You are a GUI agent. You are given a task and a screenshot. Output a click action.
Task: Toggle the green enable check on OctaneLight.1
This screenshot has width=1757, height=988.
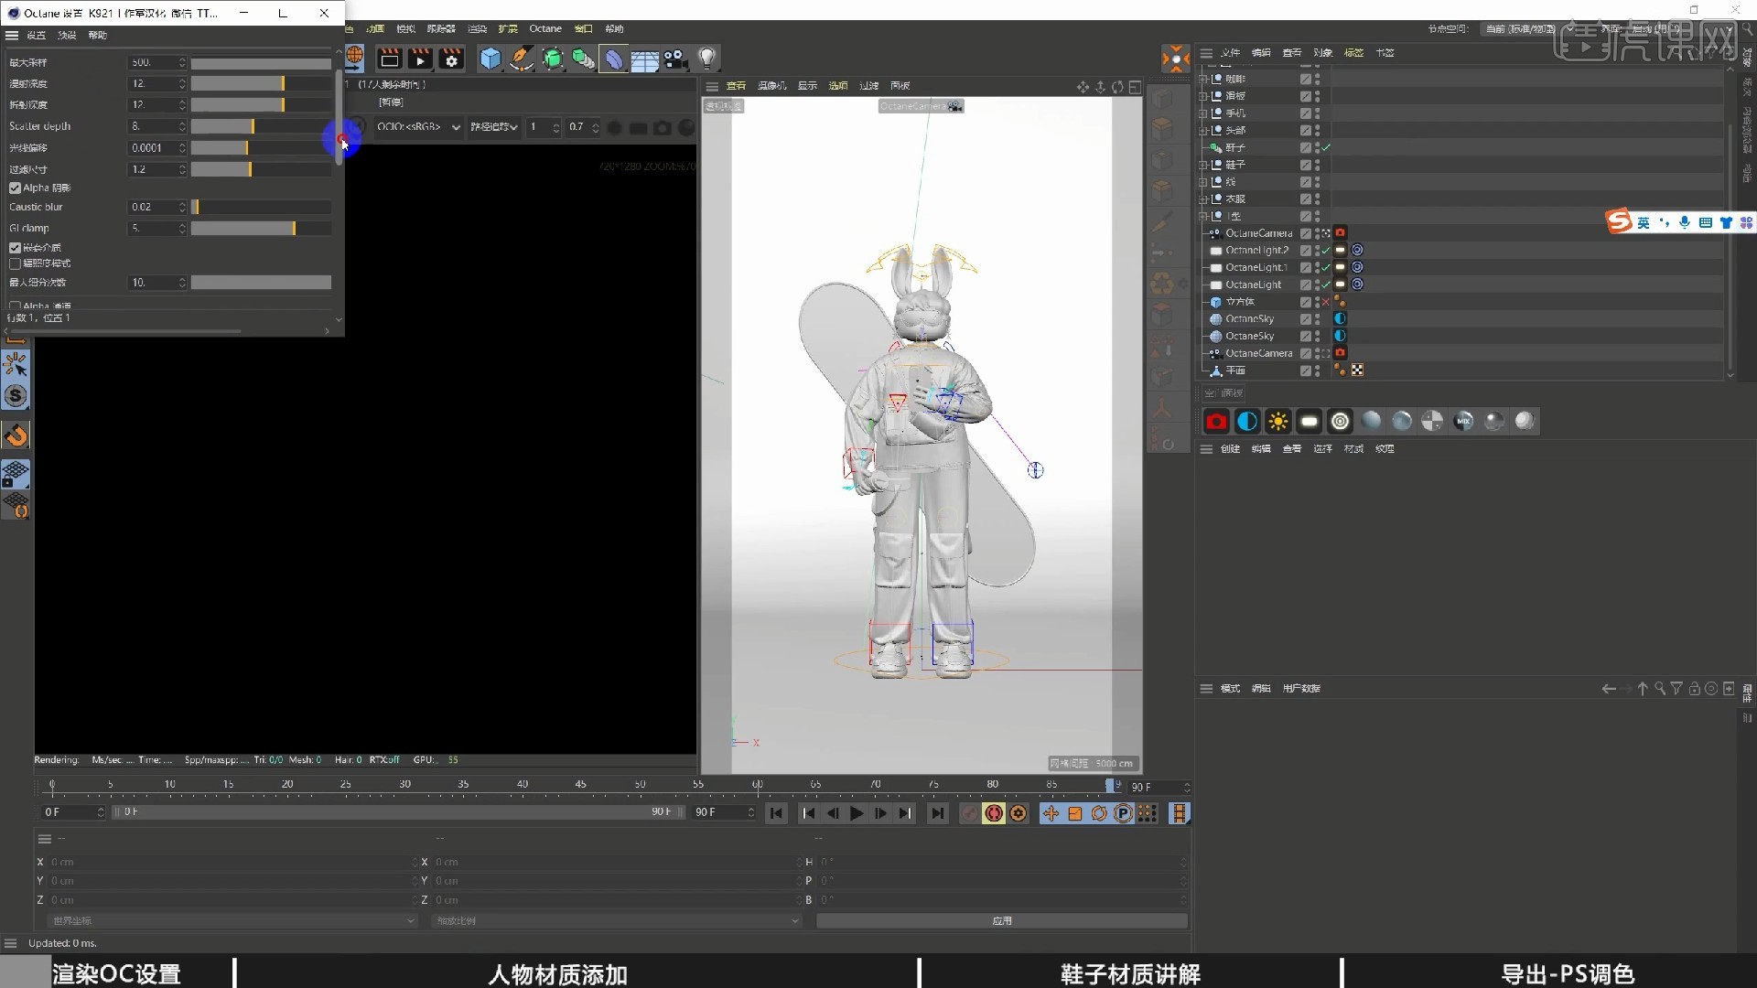tap(1324, 267)
